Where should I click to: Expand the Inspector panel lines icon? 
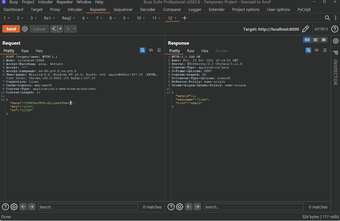pyautogui.click(x=336, y=53)
